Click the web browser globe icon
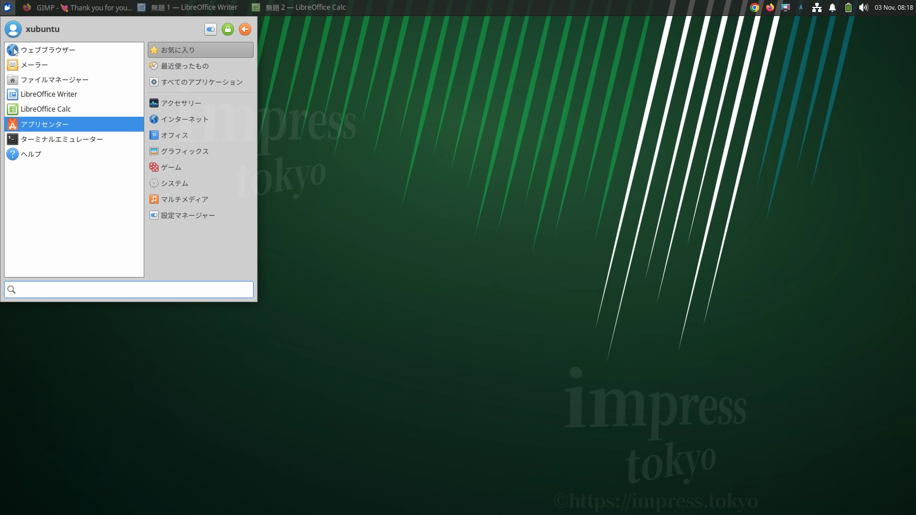 pyautogui.click(x=13, y=50)
